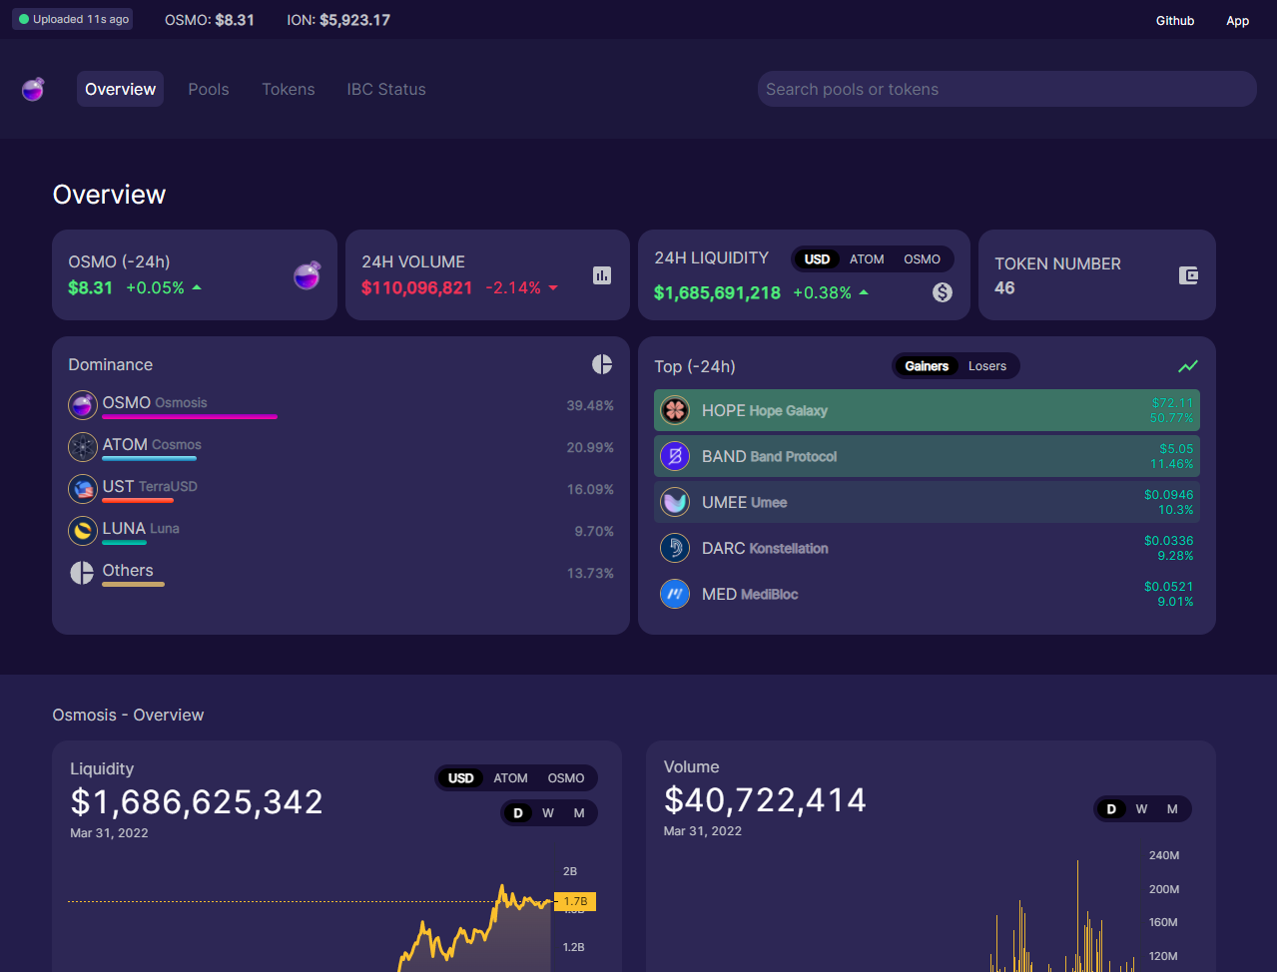Click the Others pie icon in the Dominance list
1277x972 pixels.
(x=82, y=573)
